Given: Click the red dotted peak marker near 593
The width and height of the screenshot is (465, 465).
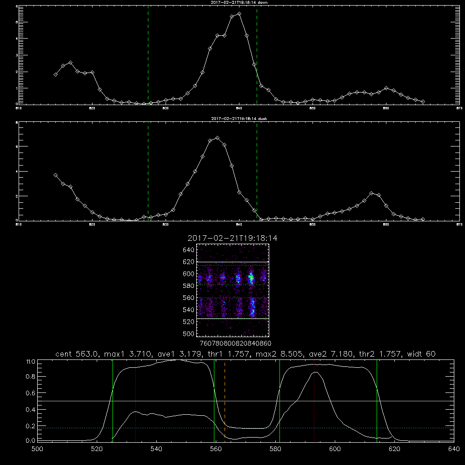Looking at the screenshot, I should click(x=314, y=400).
